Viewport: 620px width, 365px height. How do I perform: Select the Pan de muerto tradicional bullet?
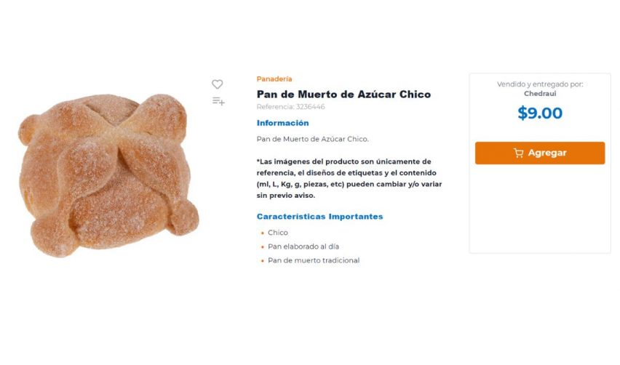(314, 260)
